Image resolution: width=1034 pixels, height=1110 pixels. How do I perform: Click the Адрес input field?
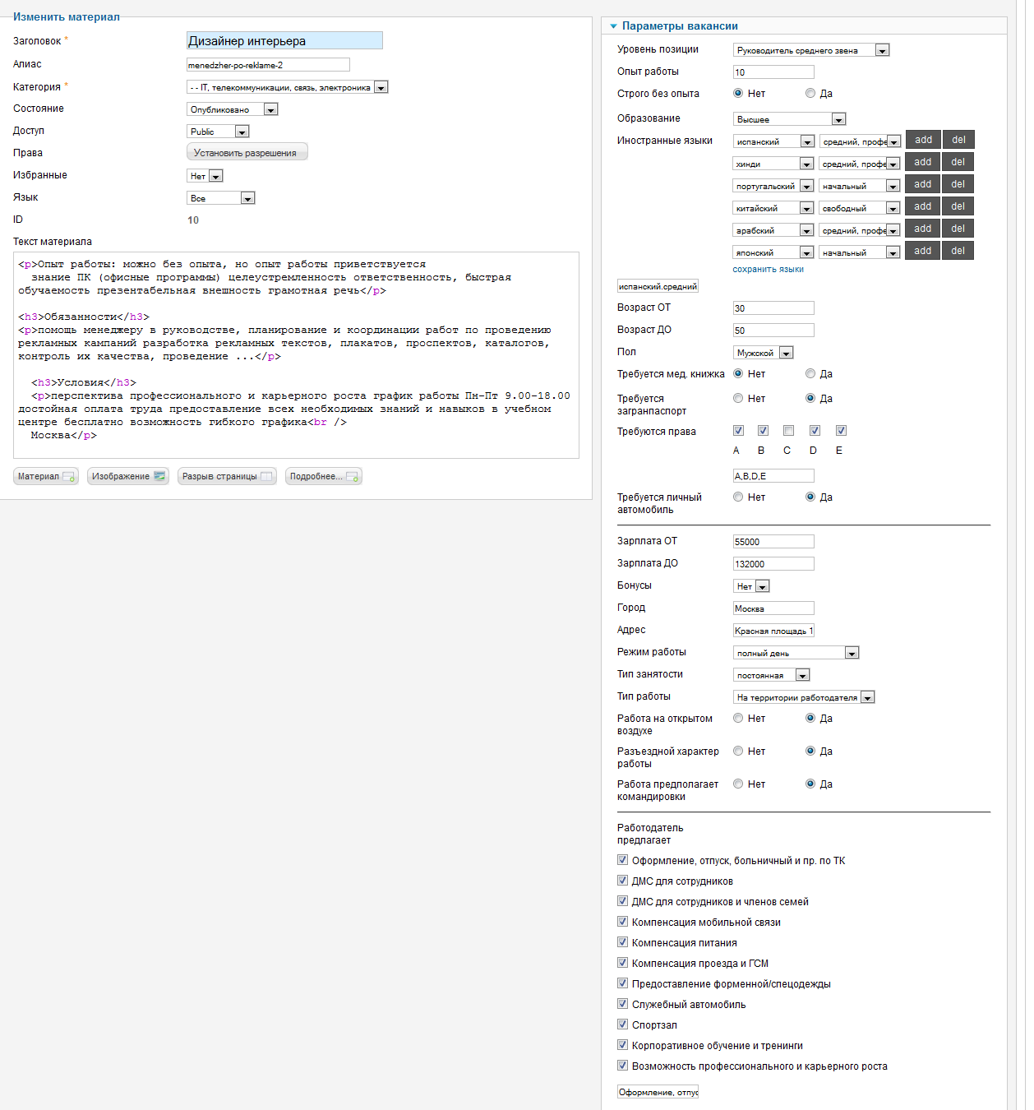[x=773, y=631]
